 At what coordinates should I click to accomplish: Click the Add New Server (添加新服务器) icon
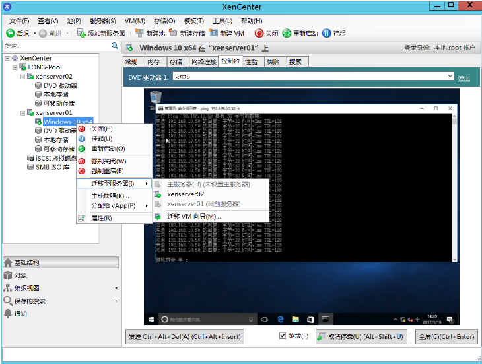coord(81,33)
